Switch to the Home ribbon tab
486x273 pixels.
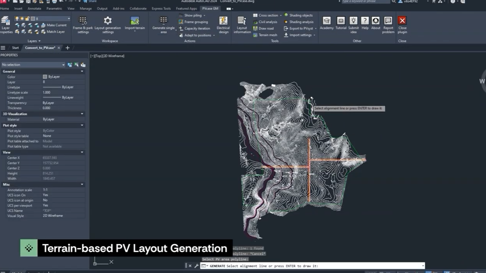tap(4, 9)
